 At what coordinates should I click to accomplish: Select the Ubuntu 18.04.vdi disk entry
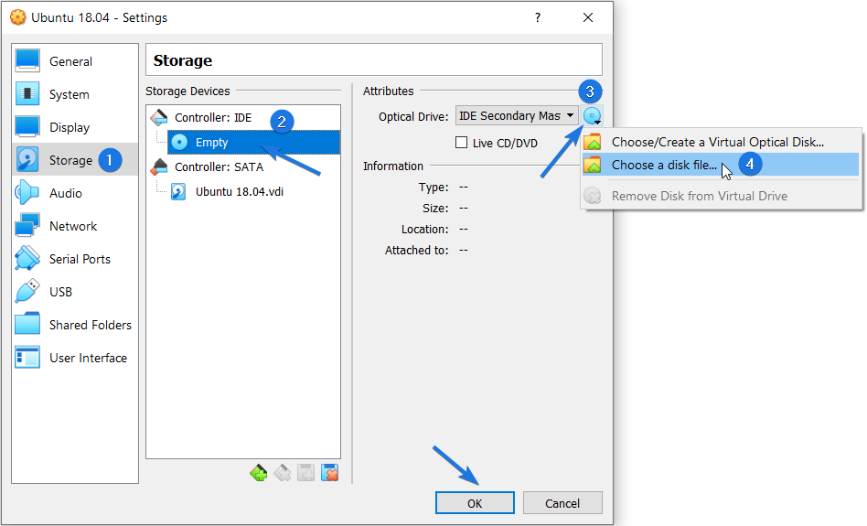click(x=240, y=192)
